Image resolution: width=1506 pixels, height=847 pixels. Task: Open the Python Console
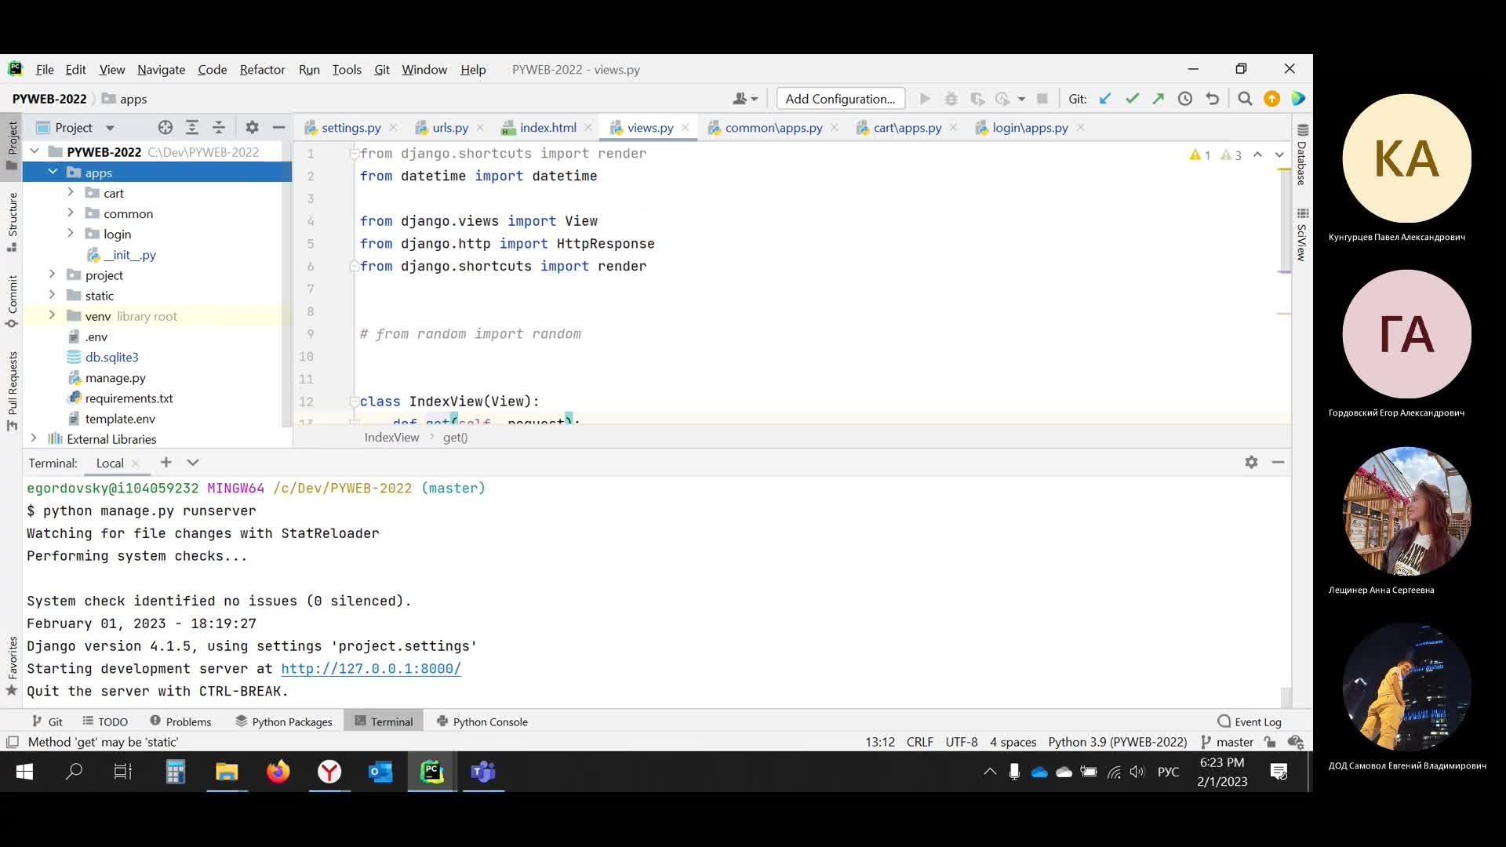click(x=482, y=722)
